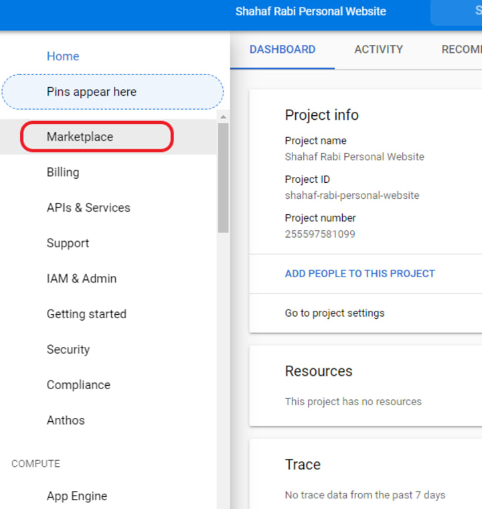Open the Recommendations tab
This screenshot has width=482, height=509.
pos(461,50)
